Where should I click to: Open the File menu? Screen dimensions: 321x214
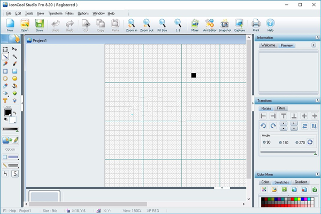[9, 13]
